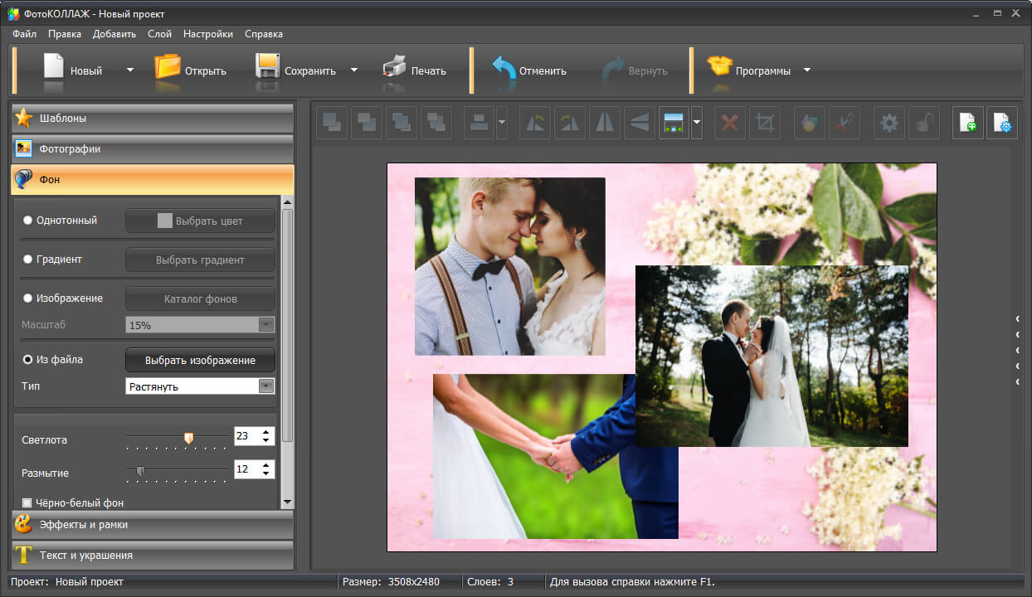
Task: Click the Размытие slider handle
Action: [x=140, y=471]
